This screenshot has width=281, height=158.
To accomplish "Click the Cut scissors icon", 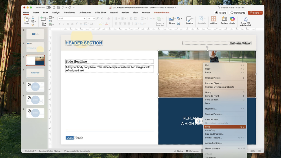I will (x=33, y=18).
